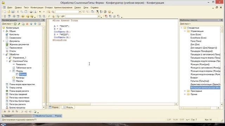Close the Шаблоны текста panel with its X
The image size is (225, 126).
(221, 20)
